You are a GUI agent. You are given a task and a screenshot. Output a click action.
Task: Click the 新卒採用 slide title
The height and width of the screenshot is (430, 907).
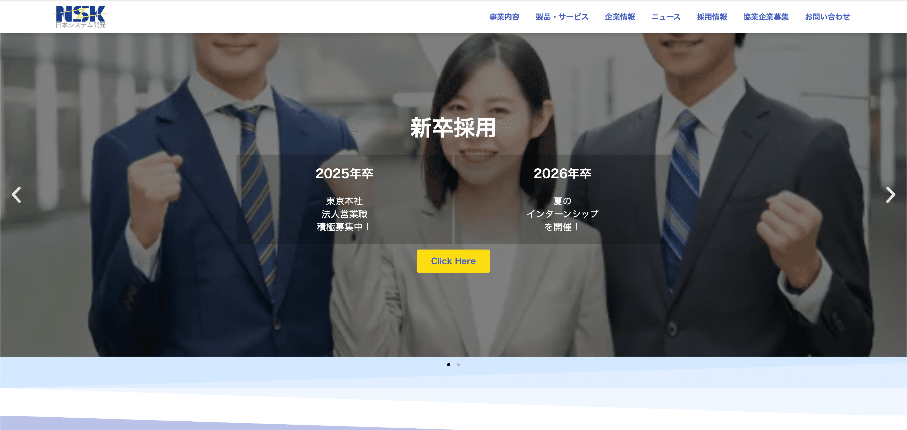pos(453,128)
